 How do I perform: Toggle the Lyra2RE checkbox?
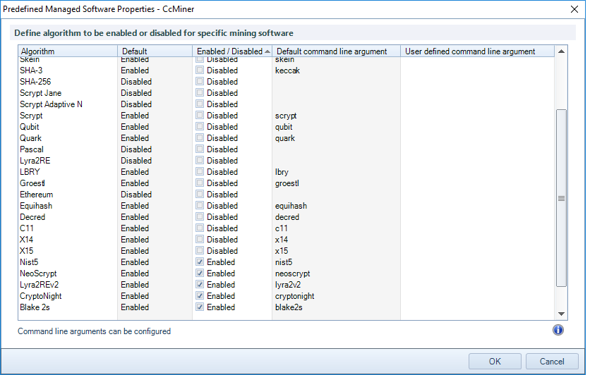(x=200, y=160)
